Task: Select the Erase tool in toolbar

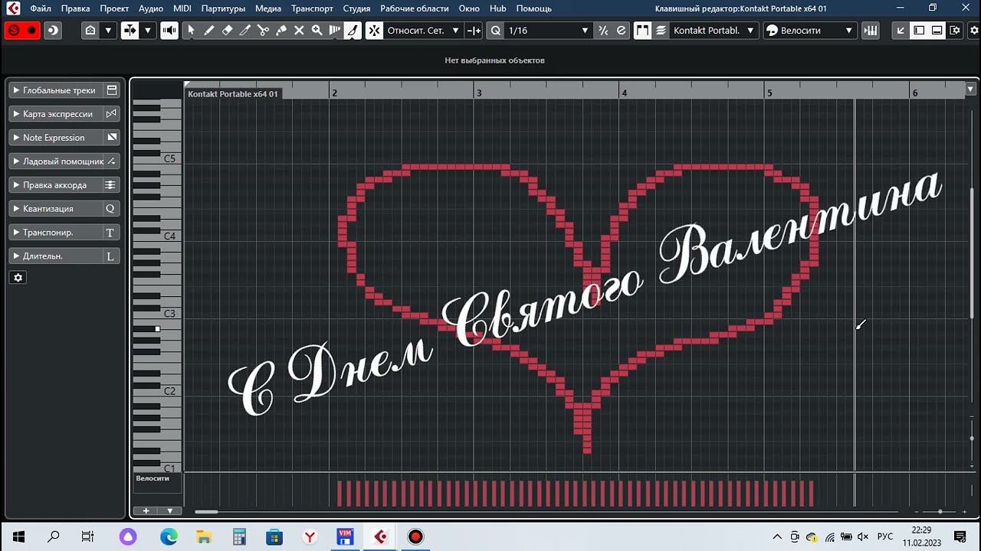Action: click(x=227, y=31)
